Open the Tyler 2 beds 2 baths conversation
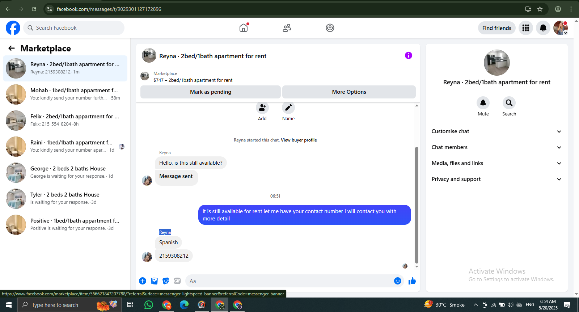This screenshot has width=579, height=312. [65, 199]
